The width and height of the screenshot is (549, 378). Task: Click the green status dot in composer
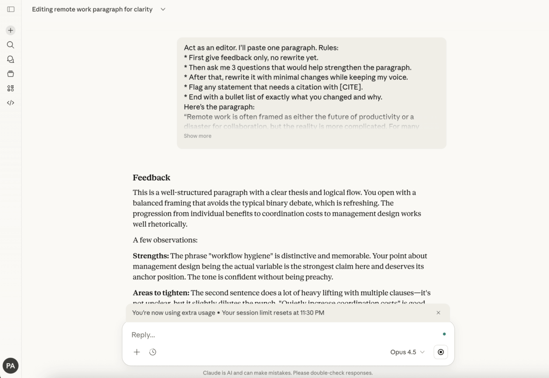click(444, 334)
